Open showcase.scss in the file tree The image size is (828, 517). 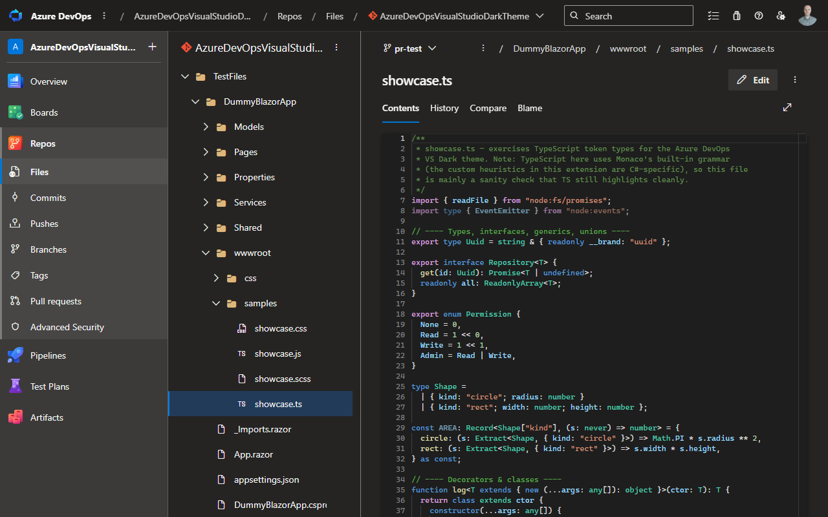pyautogui.click(x=261, y=379)
